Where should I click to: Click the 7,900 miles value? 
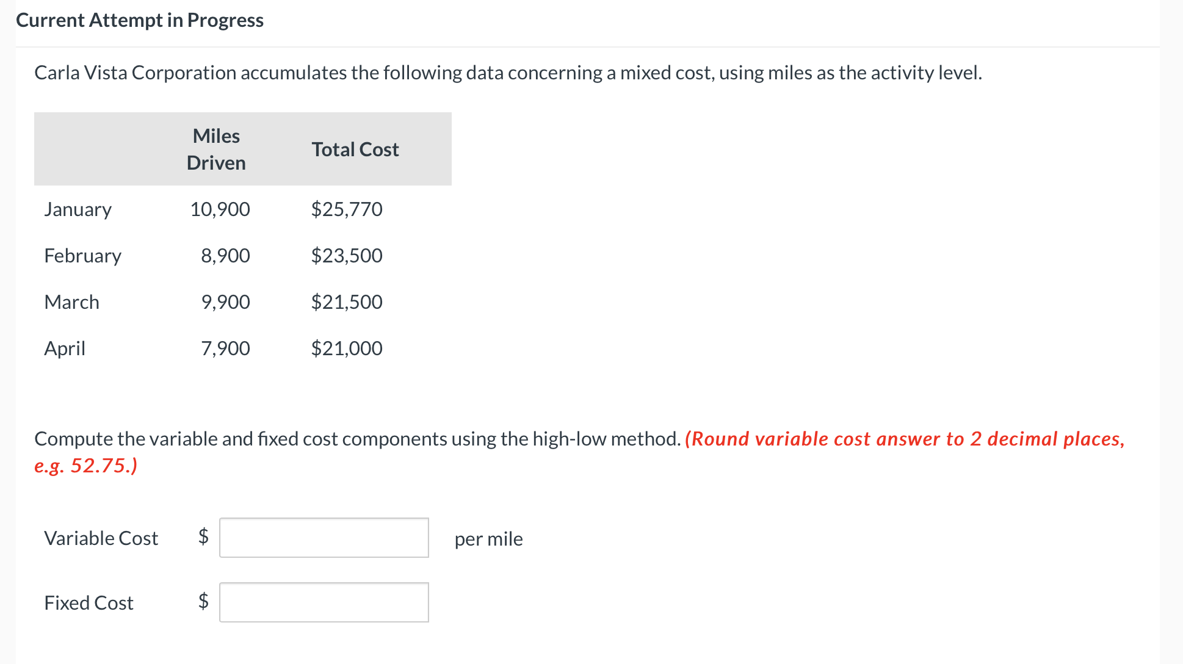tap(225, 348)
